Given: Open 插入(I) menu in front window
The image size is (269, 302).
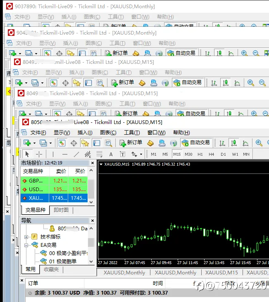Looking at the screenshot, I should click(85, 133).
